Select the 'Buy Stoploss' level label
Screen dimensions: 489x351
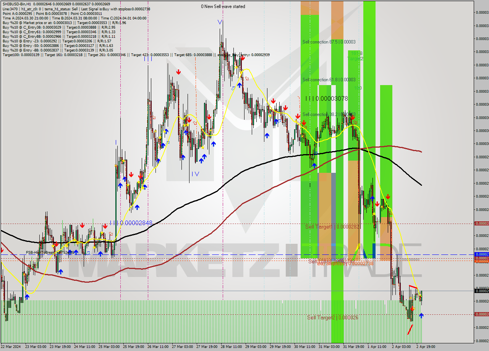tap(346, 264)
